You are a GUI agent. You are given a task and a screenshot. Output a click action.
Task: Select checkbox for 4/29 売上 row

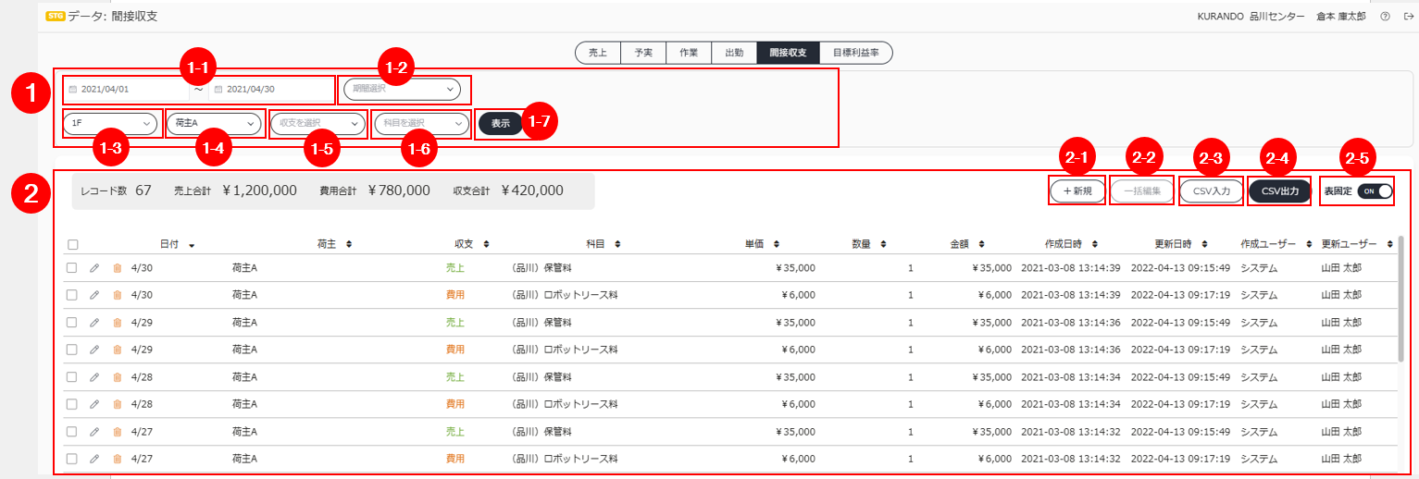[72, 323]
